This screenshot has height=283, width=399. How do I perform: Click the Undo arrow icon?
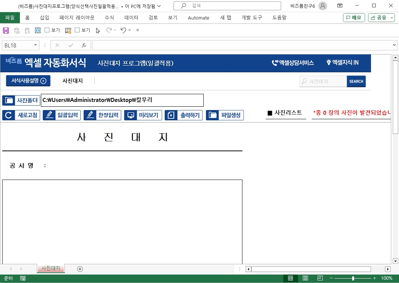[x=123, y=30]
